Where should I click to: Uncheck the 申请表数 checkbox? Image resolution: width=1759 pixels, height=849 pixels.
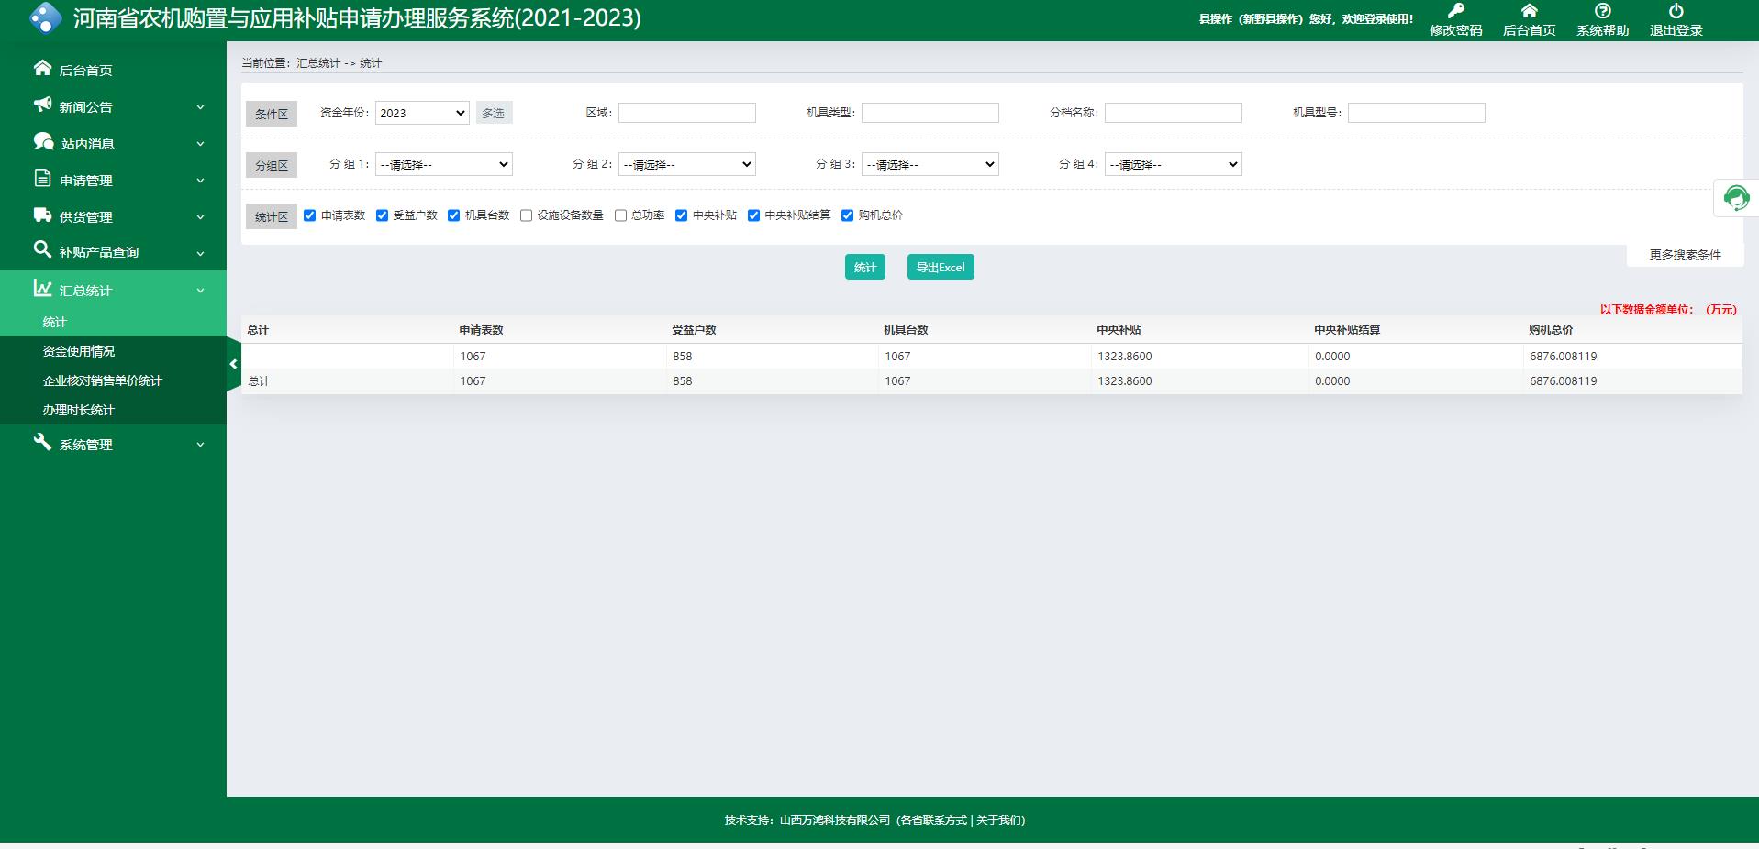click(310, 215)
